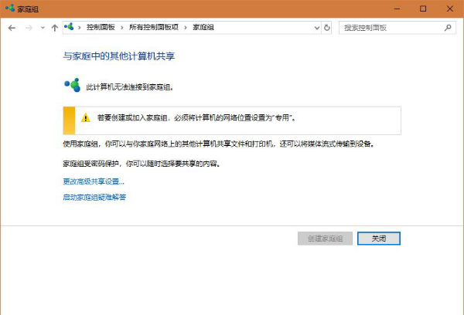Screen dimensions: 464x315
Task: Open recent locations dropdown arrow
Action: tap(43, 27)
